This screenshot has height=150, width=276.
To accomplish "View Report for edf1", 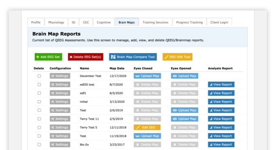I will [221, 93].
